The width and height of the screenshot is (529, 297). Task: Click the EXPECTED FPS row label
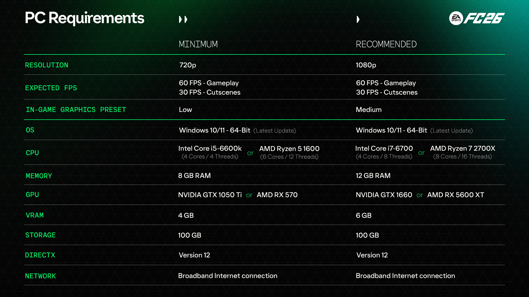coord(51,88)
